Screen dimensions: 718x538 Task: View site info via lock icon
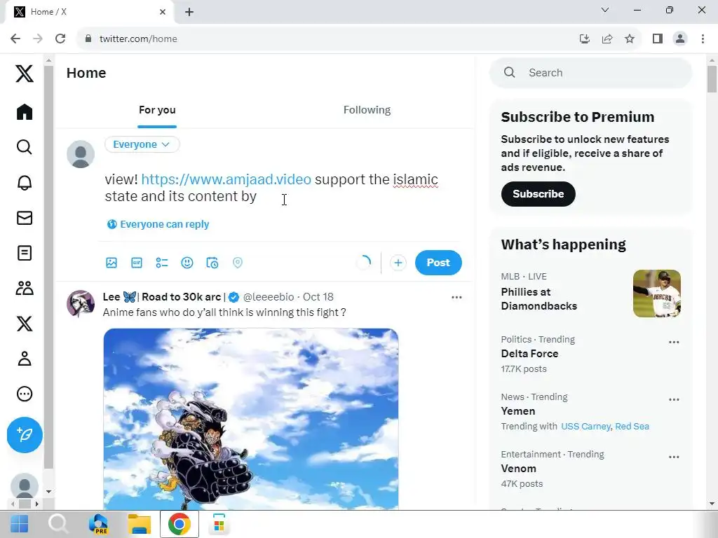tap(88, 39)
